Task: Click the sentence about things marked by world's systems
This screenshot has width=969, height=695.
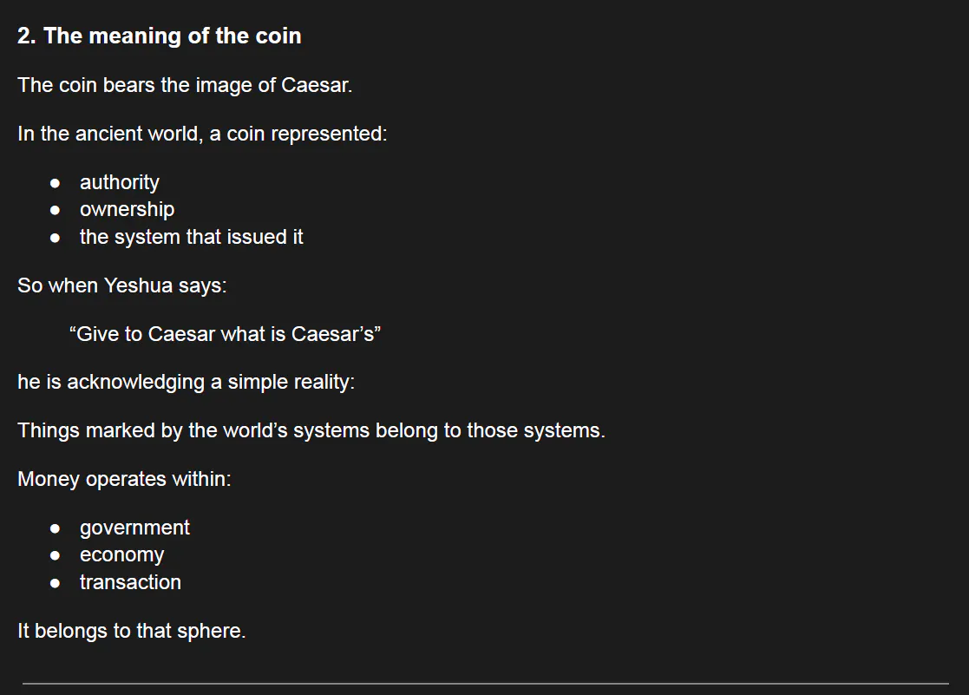Action: pos(311,430)
